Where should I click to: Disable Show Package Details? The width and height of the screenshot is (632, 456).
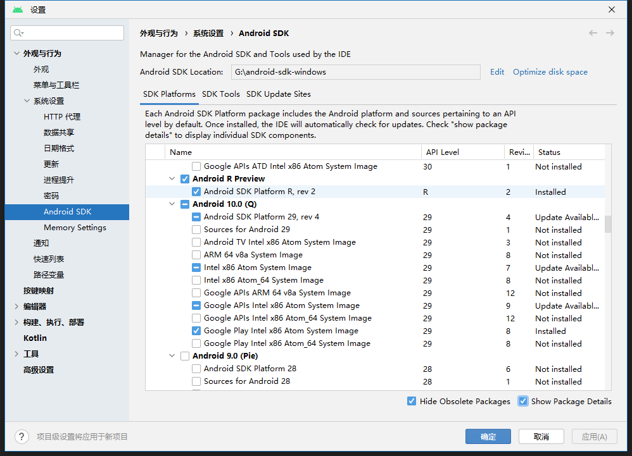[523, 401]
